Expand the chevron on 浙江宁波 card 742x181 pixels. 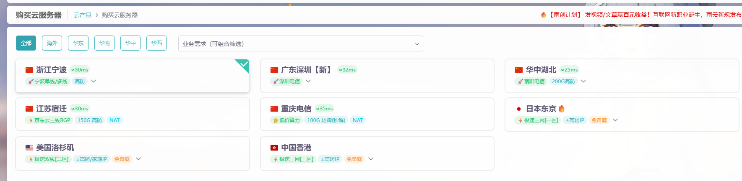click(94, 81)
